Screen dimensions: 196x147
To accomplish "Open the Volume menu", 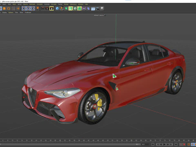I will [x=25, y=4].
